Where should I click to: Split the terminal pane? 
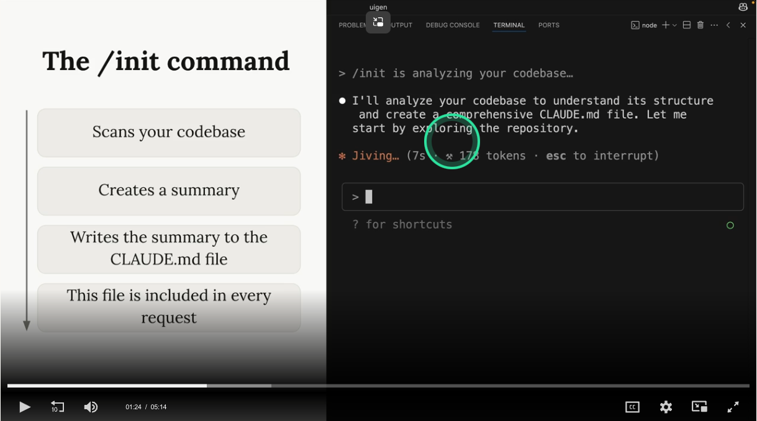[x=687, y=25]
